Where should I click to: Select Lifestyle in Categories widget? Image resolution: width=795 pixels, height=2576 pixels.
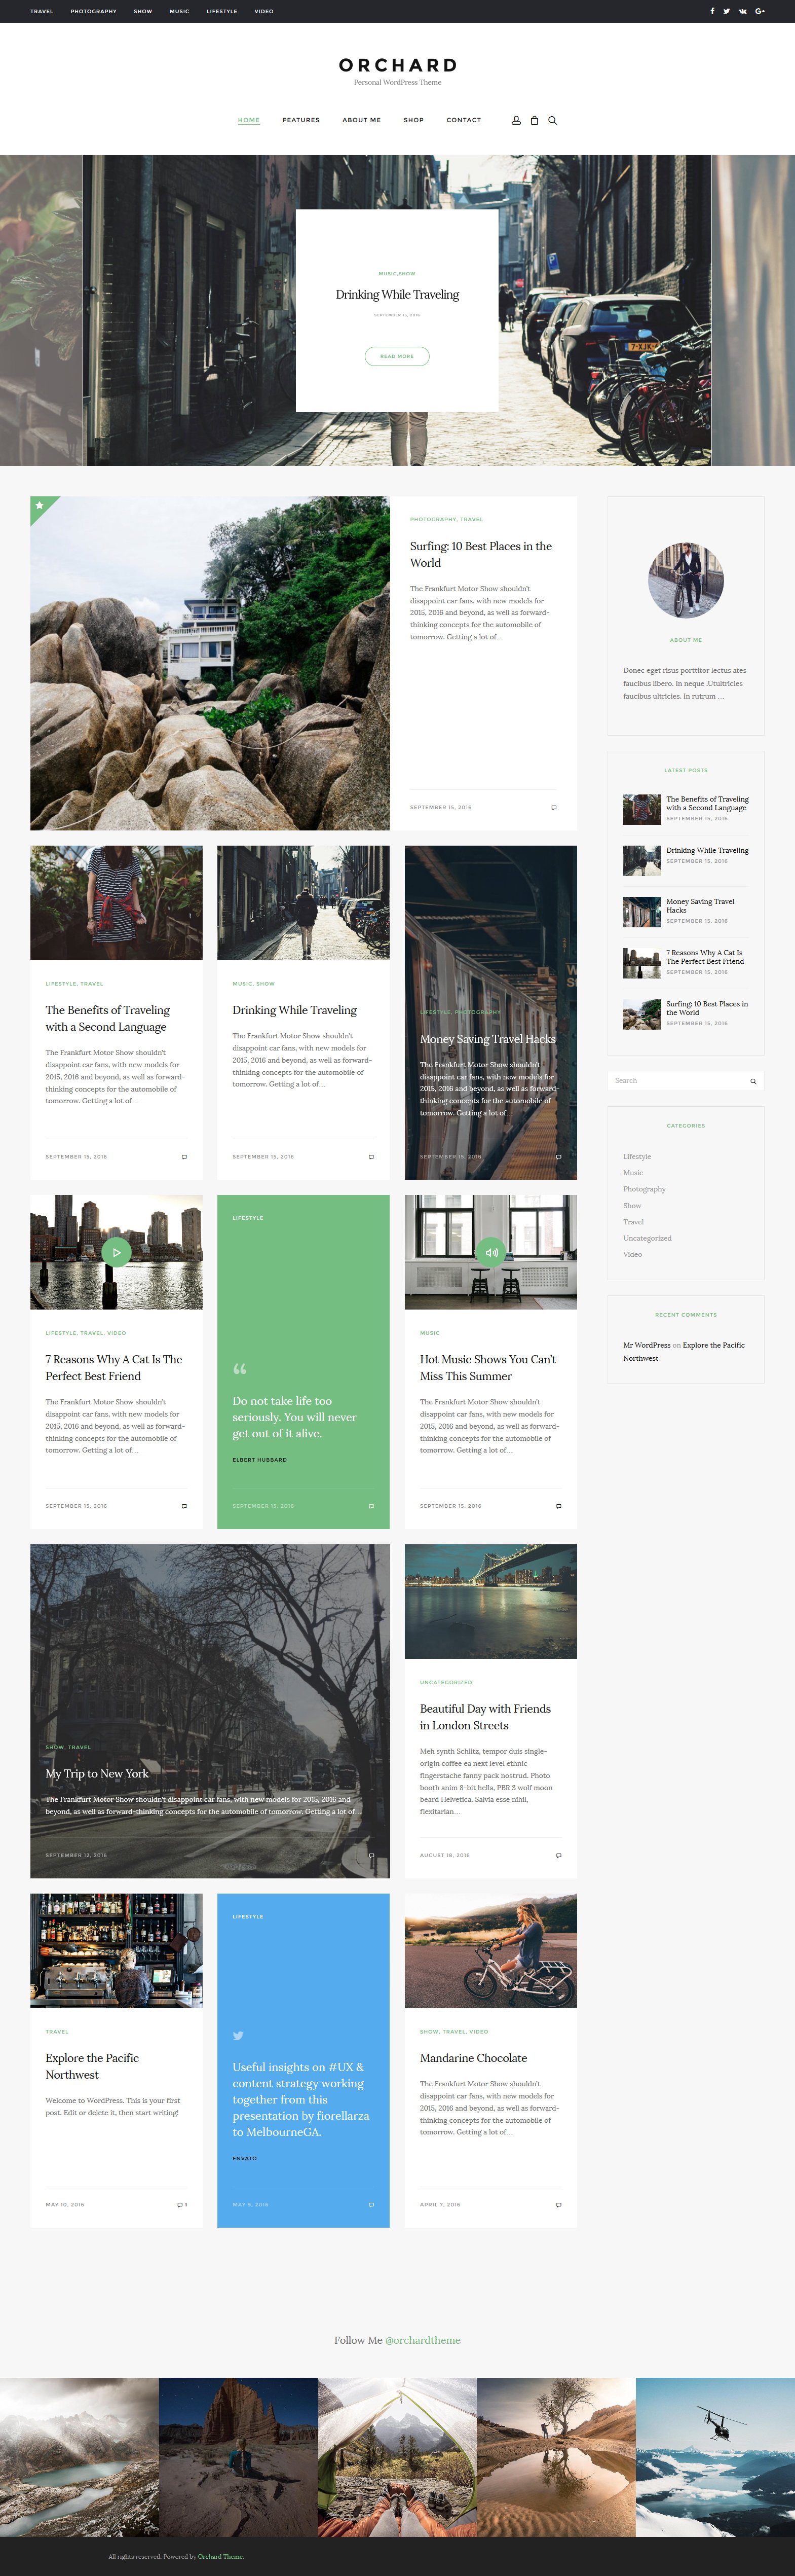[637, 1156]
